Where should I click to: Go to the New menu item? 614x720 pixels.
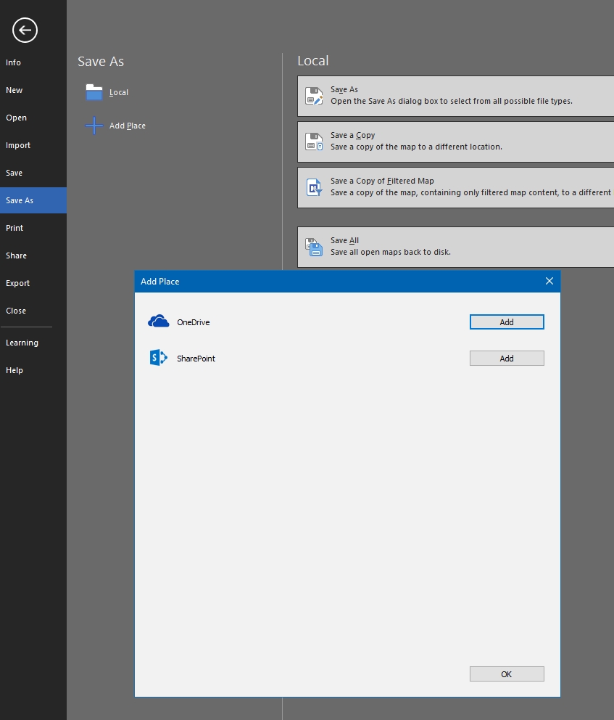[14, 90]
